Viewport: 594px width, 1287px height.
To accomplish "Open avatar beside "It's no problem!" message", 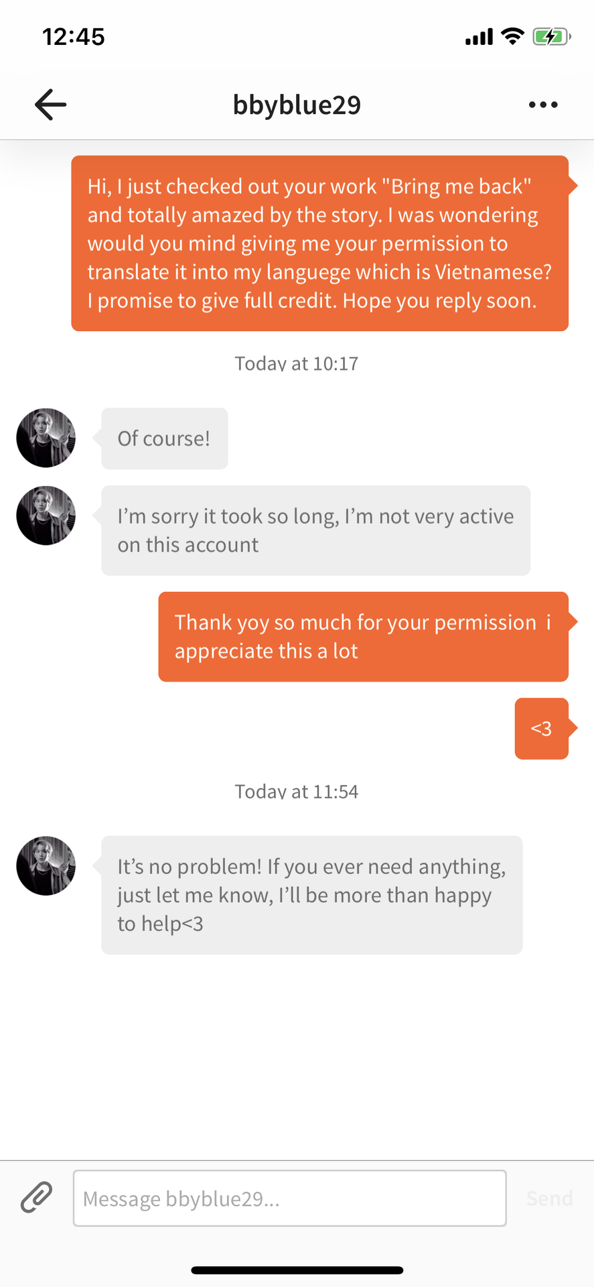I will click(46, 865).
